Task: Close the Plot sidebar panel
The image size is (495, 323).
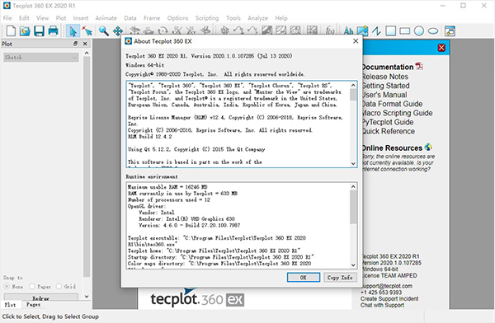Action: point(85,44)
